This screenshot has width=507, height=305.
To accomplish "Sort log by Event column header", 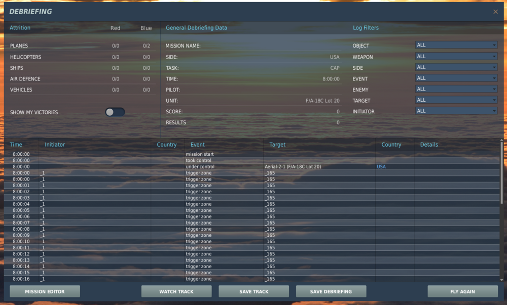I will point(198,145).
